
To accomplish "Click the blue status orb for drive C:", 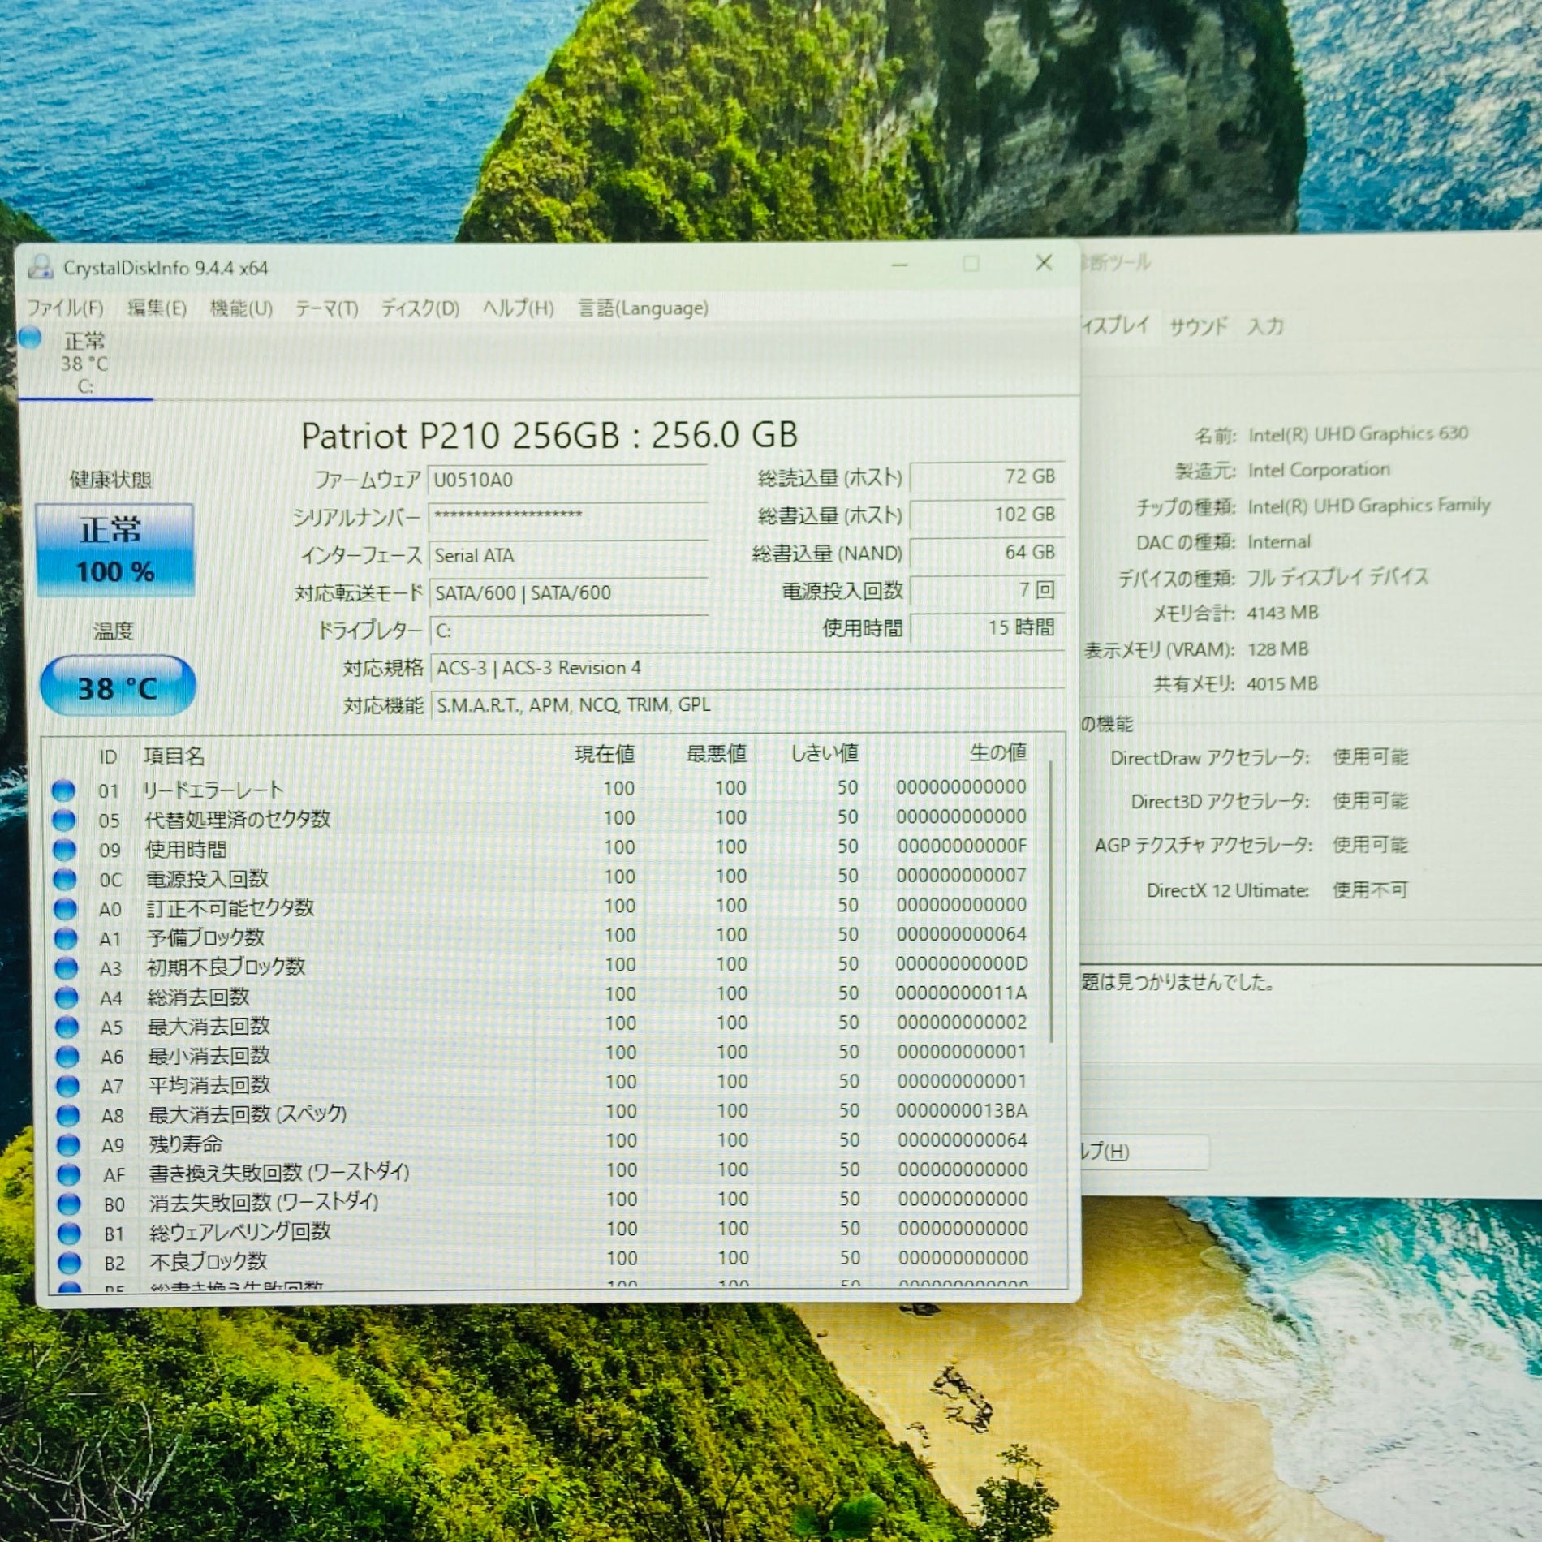I will tap(31, 338).
